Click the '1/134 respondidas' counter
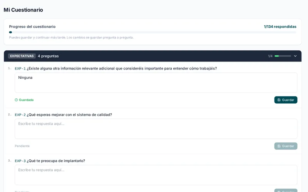308x192 pixels. (280, 26)
